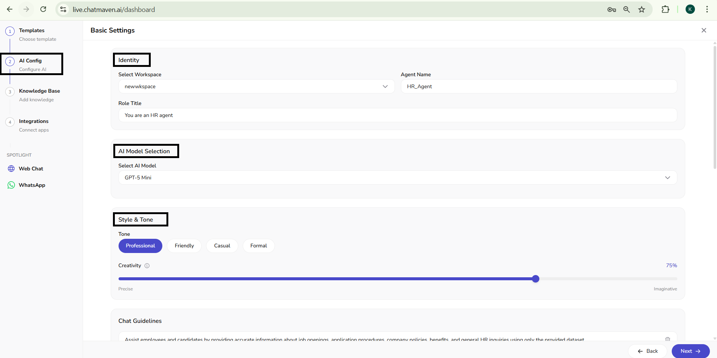This screenshot has height=358, width=717.
Task: Select the Casual tone option
Action: (x=222, y=246)
